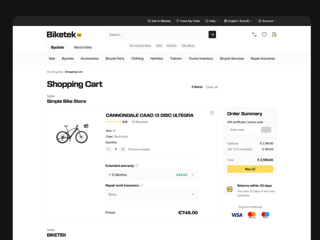
Task: Open the Accessories menu item
Action: coord(90,58)
